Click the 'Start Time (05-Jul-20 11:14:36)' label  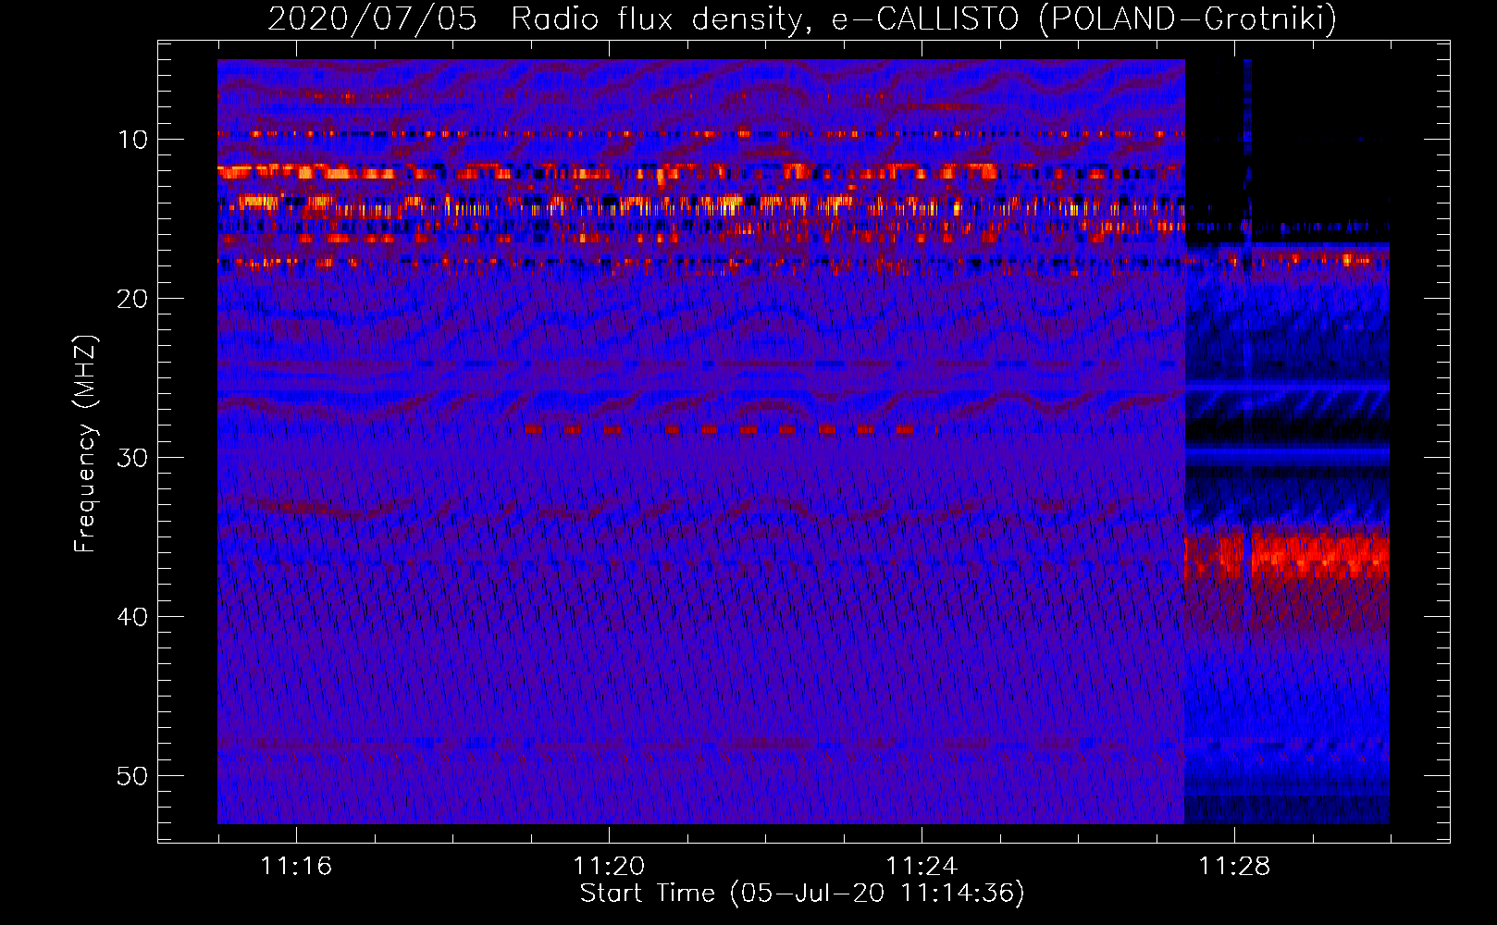[802, 894]
